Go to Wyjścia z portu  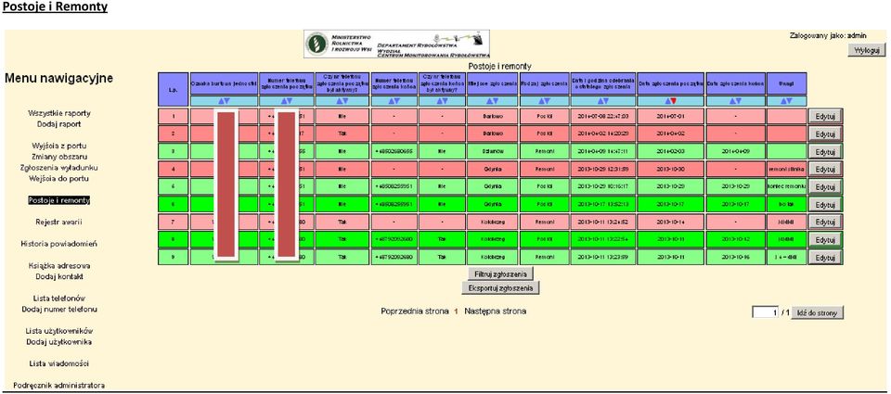coord(59,146)
